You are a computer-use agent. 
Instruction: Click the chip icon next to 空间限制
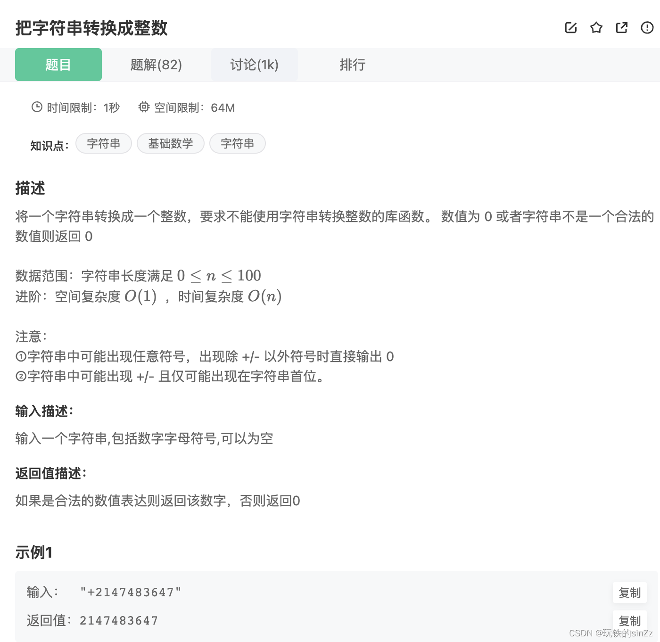pos(144,107)
